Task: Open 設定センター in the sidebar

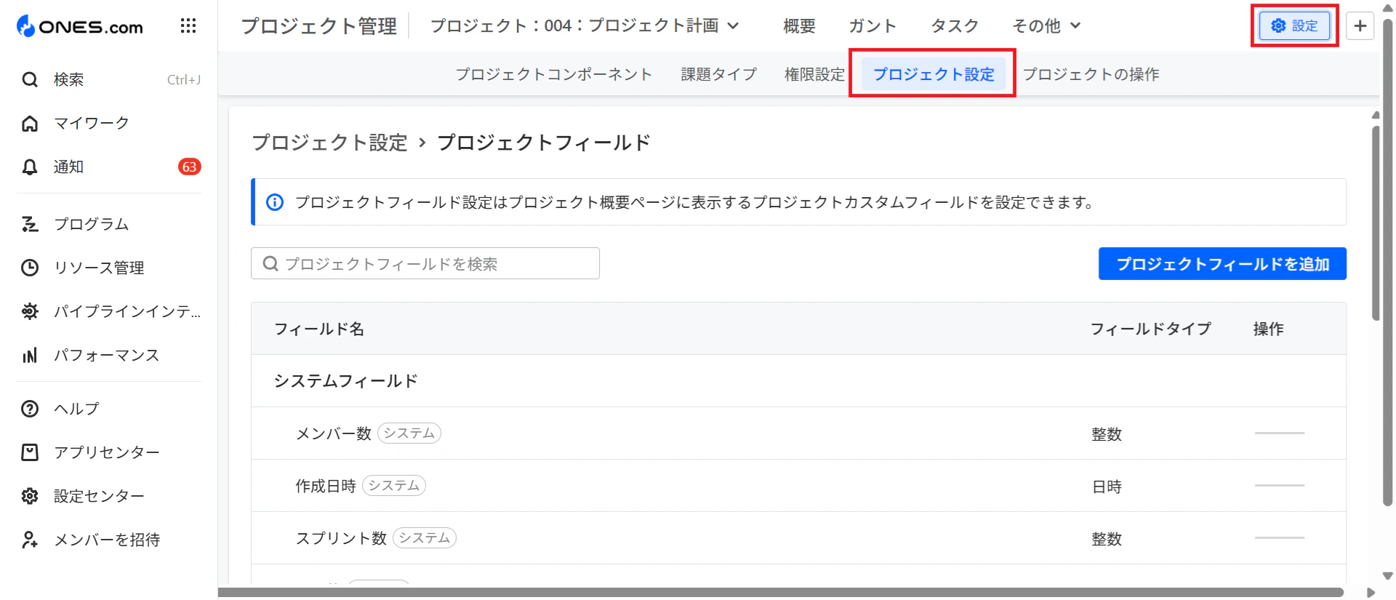Action: point(99,496)
